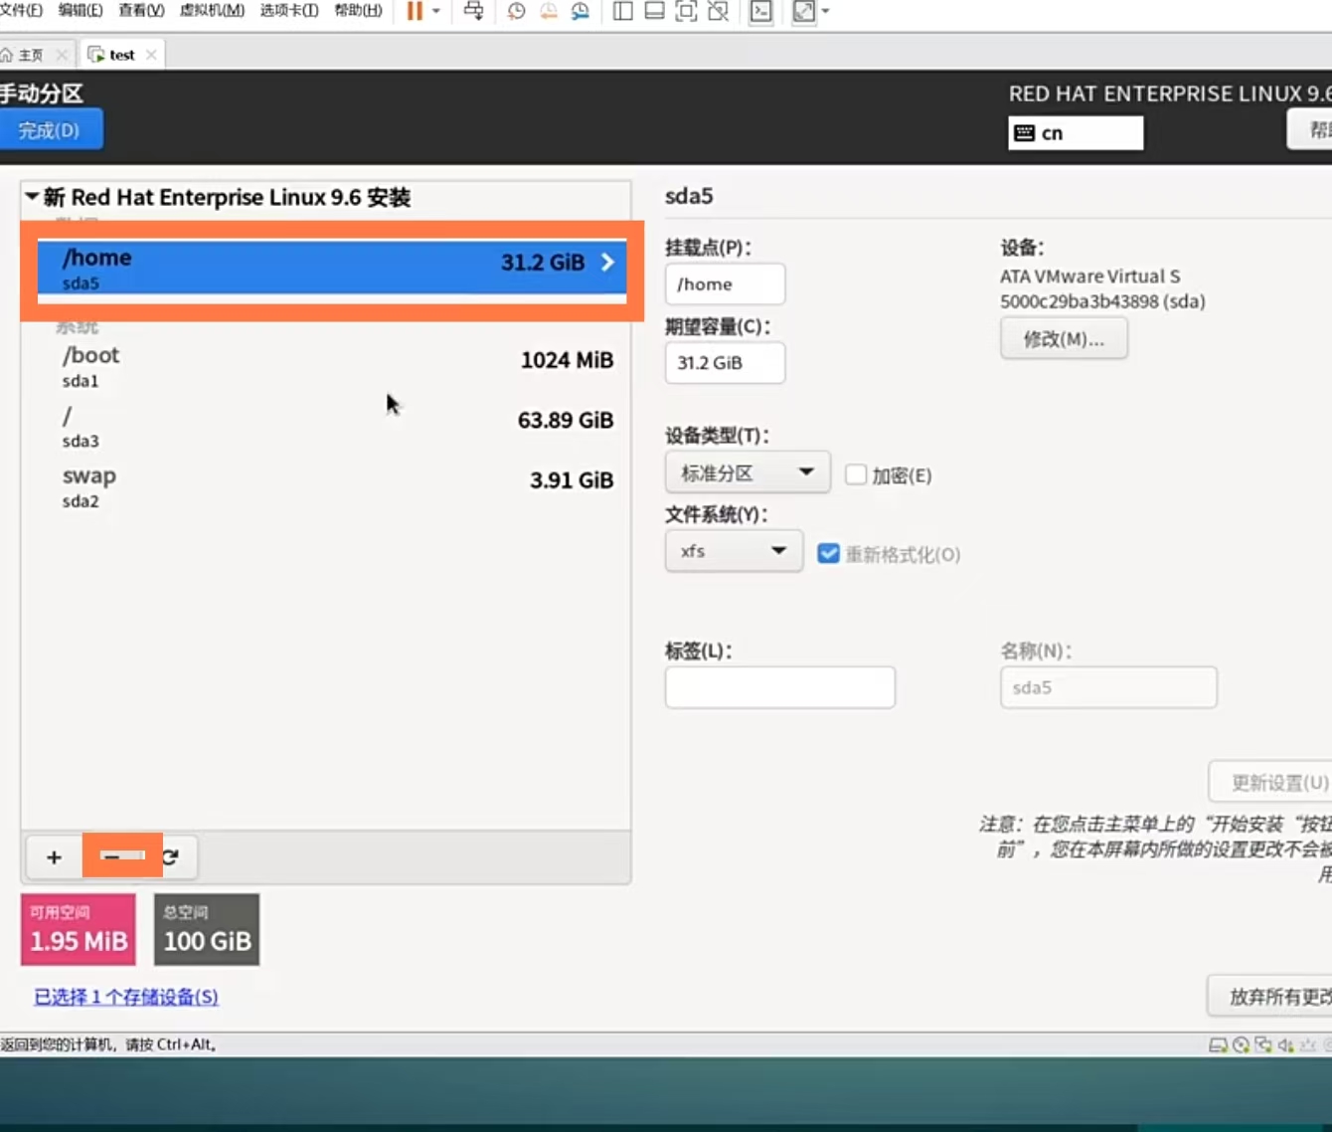Enter full screen mode icon
Viewport: 1332px width, 1132px height.
coord(686,11)
